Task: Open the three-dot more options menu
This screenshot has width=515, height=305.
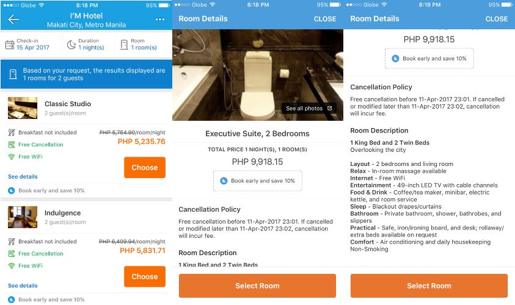Action: 160,19
